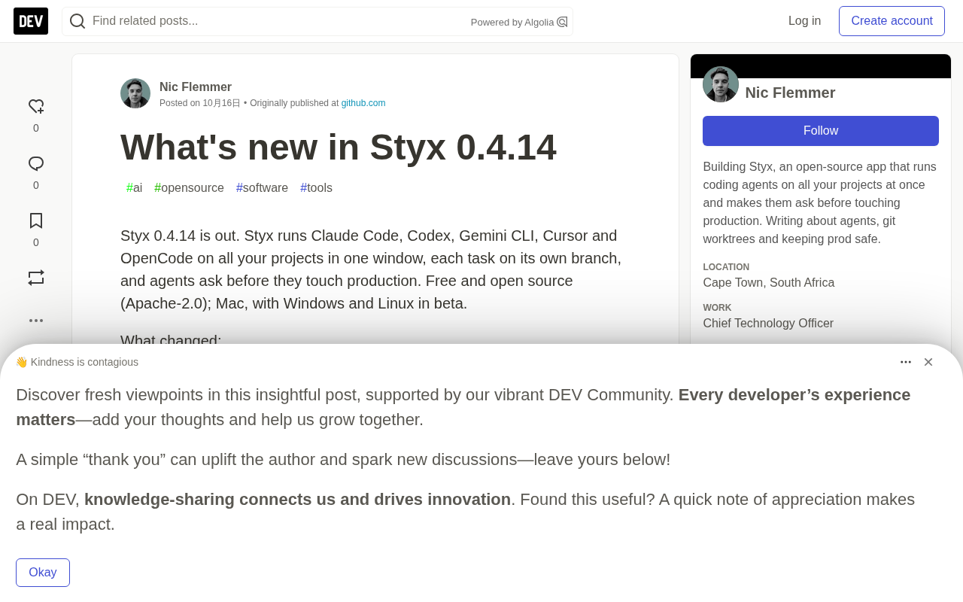Open the #opensource tag
Viewport: 963px width, 602px height.
pos(189,188)
